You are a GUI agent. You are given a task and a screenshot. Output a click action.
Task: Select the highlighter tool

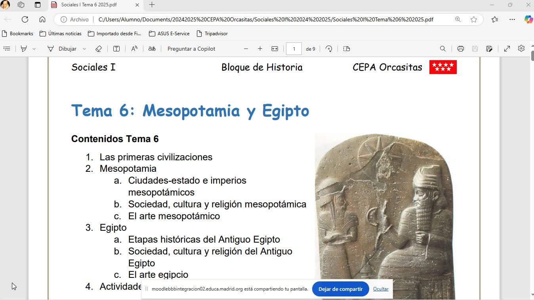pos(24,49)
